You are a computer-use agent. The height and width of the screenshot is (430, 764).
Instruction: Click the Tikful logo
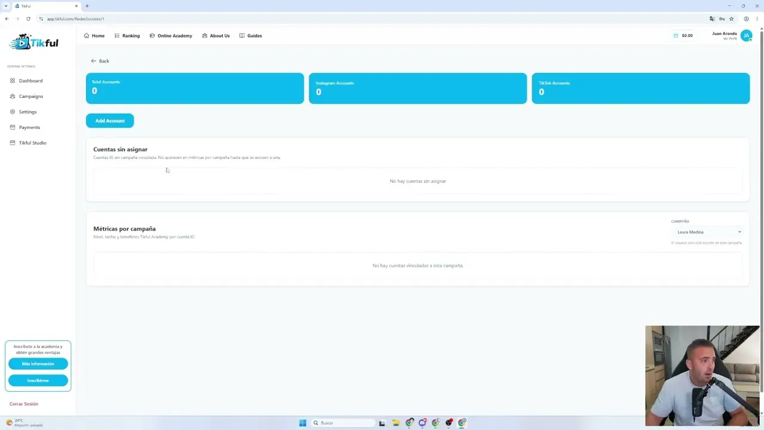35,42
